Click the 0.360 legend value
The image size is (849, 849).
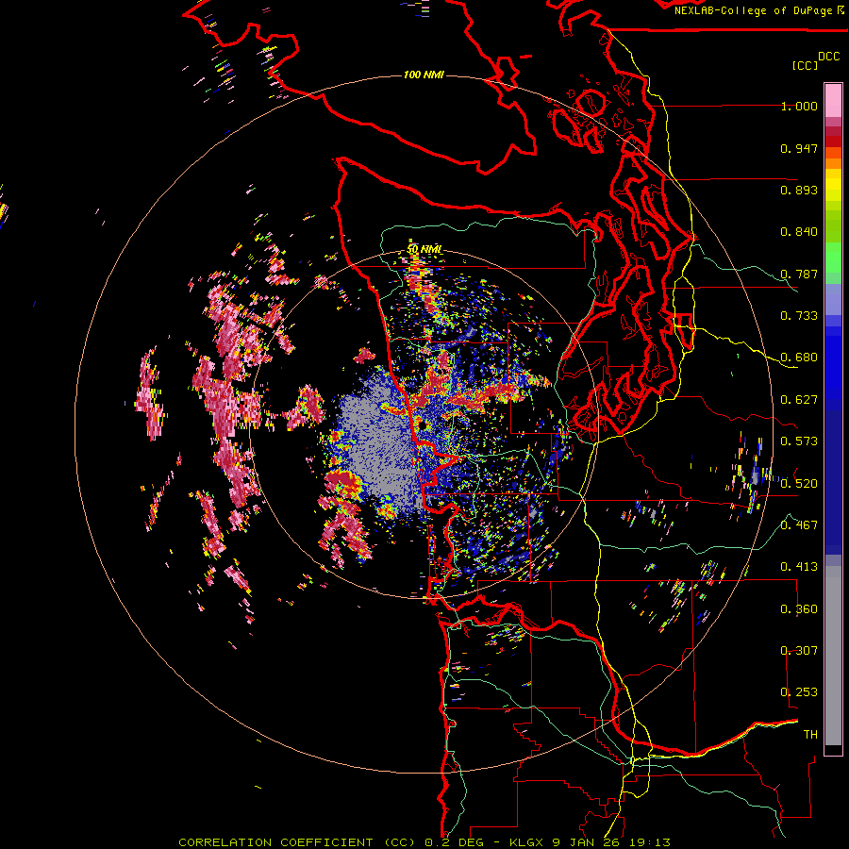pos(799,609)
